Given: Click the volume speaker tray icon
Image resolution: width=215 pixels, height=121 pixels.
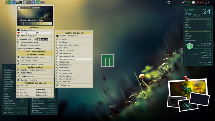Looking at the screenshot, I should point(183,2).
